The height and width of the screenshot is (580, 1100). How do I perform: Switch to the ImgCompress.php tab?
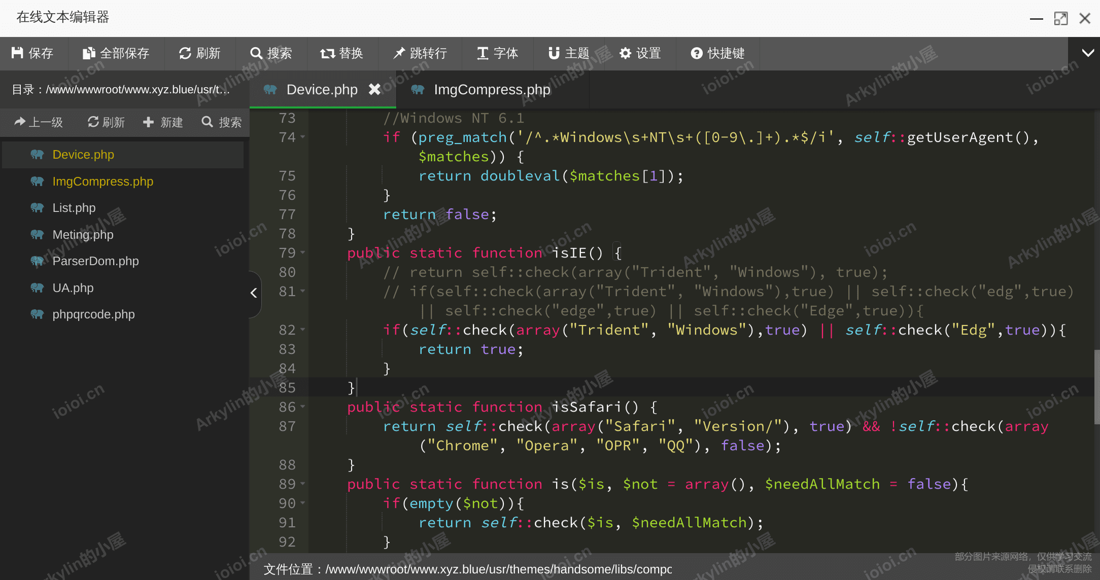click(492, 90)
